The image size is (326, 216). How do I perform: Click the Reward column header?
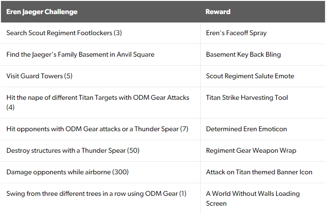pos(218,12)
